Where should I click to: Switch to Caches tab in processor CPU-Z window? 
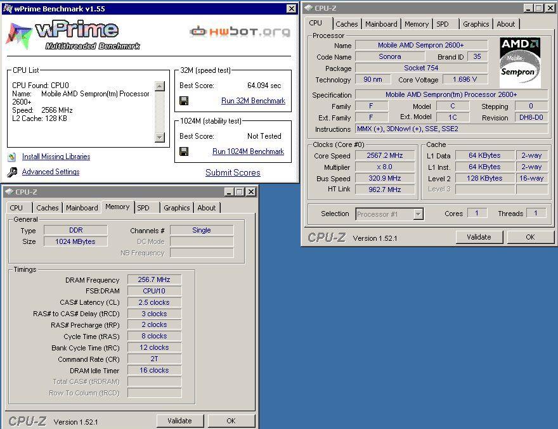coord(347,24)
